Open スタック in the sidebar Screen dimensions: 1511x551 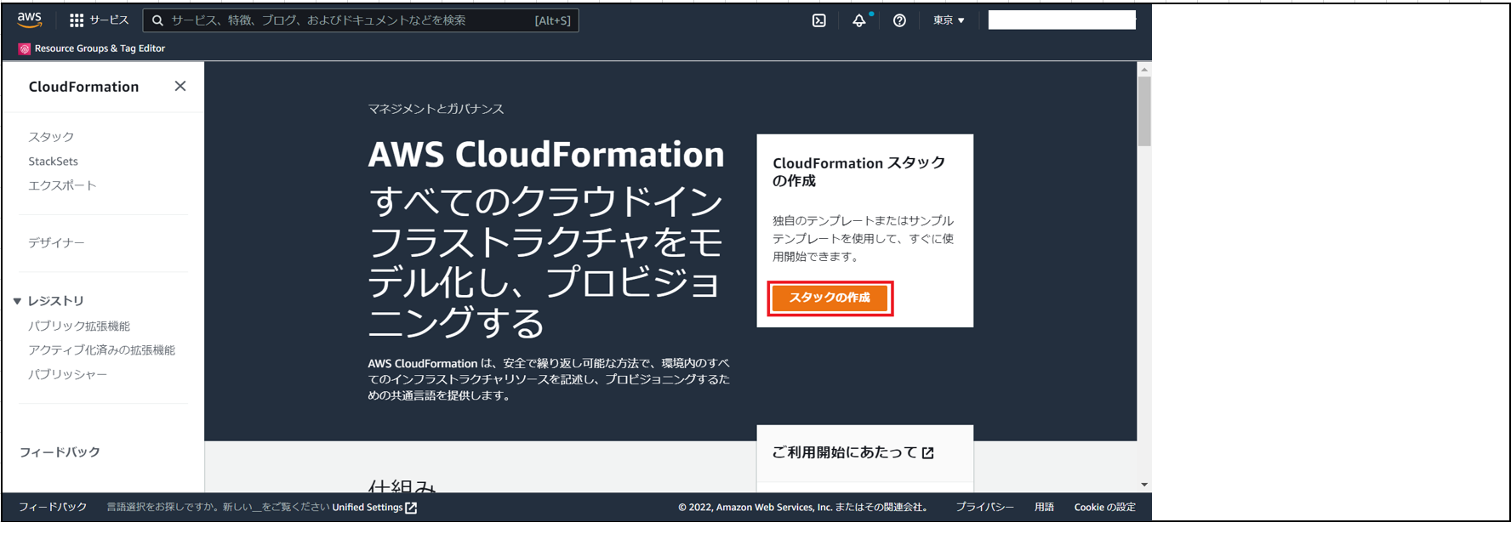pos(51,137)
